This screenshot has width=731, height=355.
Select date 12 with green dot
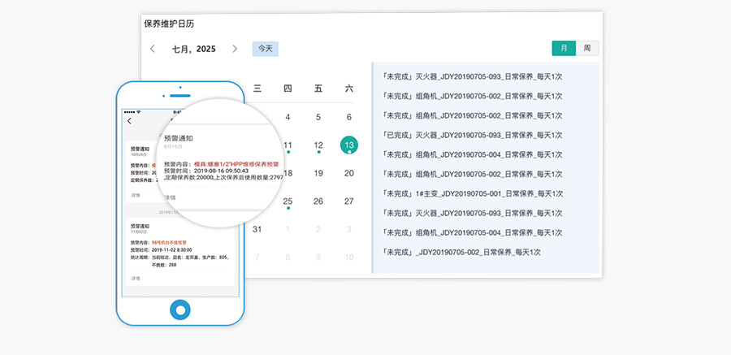pyautogui.click(x=318, y=145)
